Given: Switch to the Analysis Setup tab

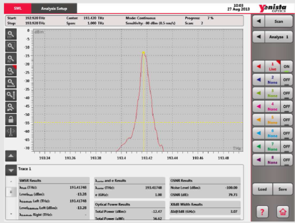Looking at the screenshot, I should (55, 8).
